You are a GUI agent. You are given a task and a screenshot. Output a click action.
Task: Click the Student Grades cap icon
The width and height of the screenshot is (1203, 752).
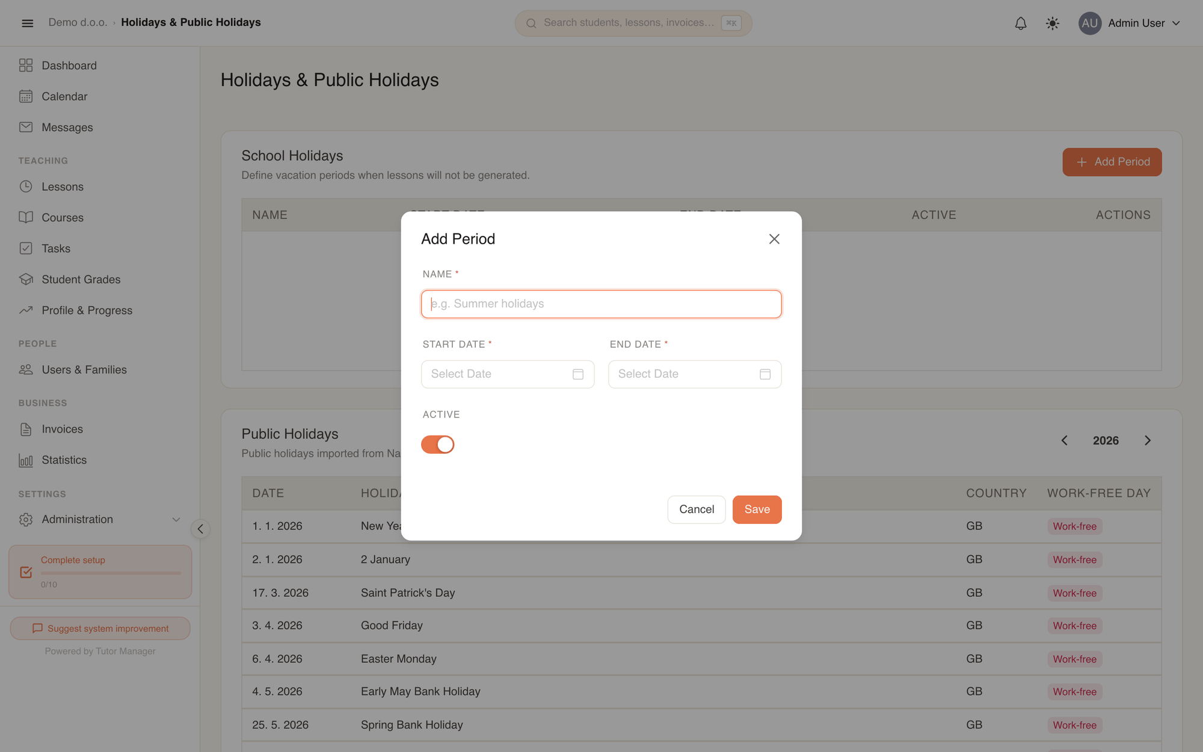click(x=26, y=279)
